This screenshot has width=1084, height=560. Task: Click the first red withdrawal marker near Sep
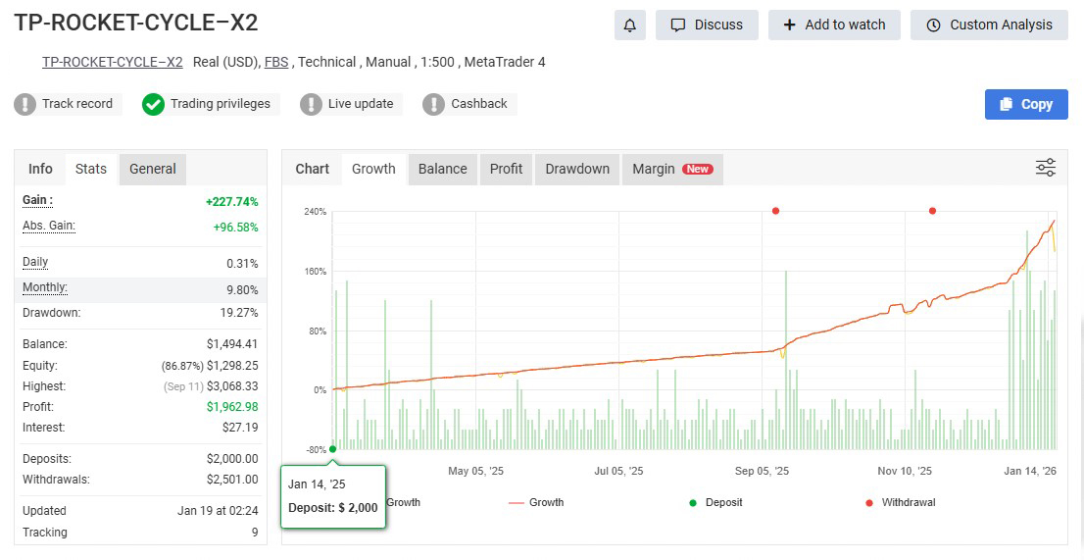pos(775,211)
